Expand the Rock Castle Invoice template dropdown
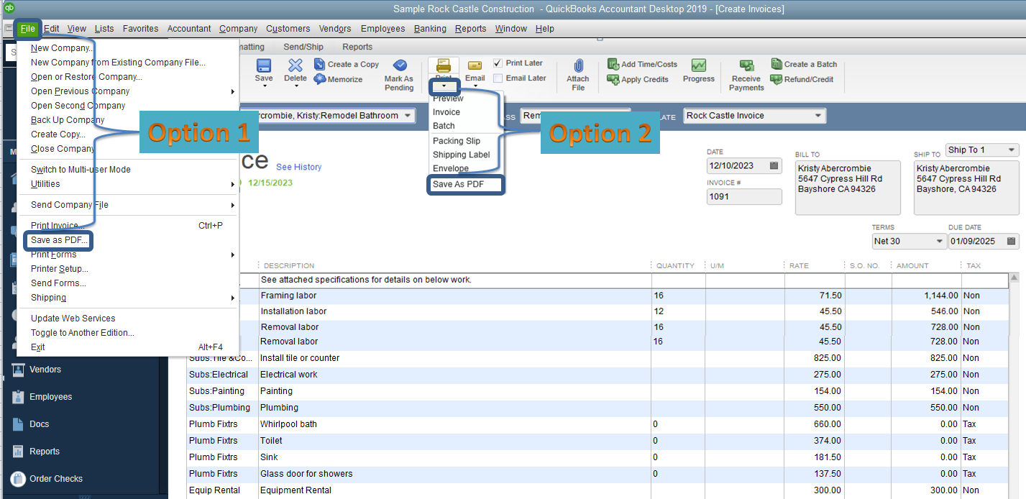The height and width of the screenshot is (499, 1026). point(817,116)
